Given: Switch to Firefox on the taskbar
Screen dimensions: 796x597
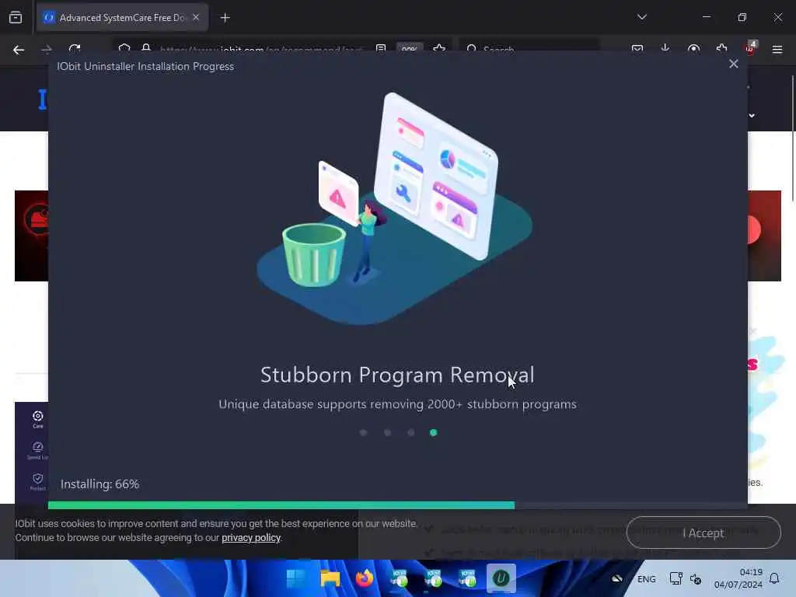Looking at the screenshot, I should coord(364,578).
